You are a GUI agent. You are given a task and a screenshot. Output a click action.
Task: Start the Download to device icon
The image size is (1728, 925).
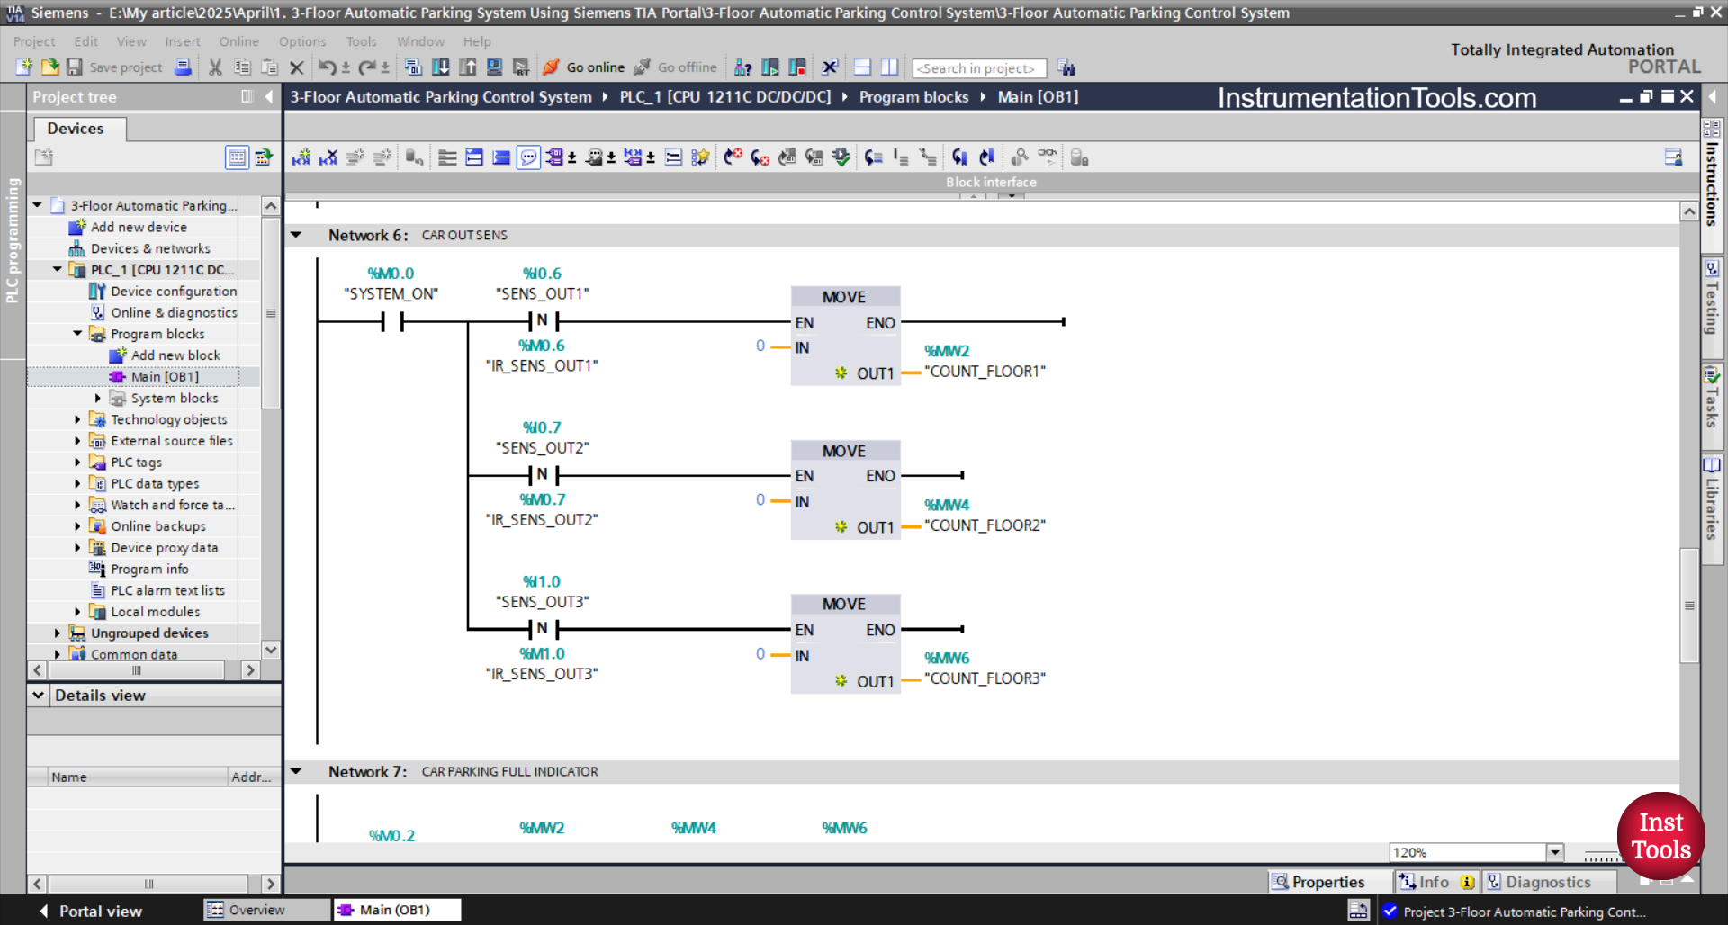click(441, 67)
